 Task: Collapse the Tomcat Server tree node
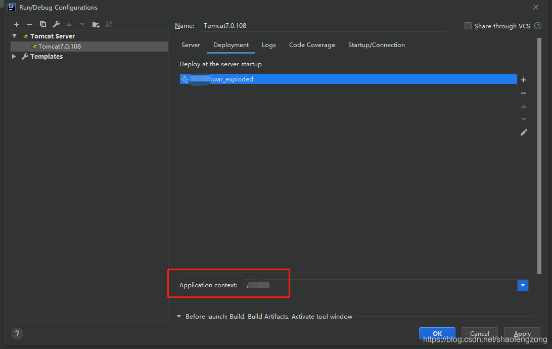[15, 36]
